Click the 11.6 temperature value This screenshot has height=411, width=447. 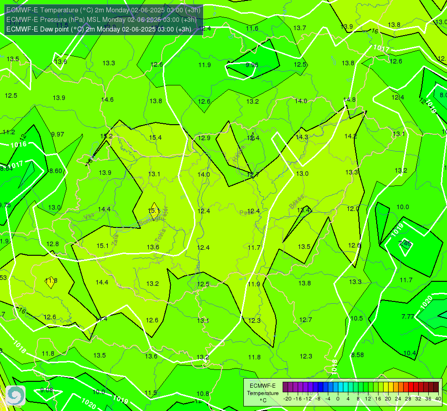(252, 28)
